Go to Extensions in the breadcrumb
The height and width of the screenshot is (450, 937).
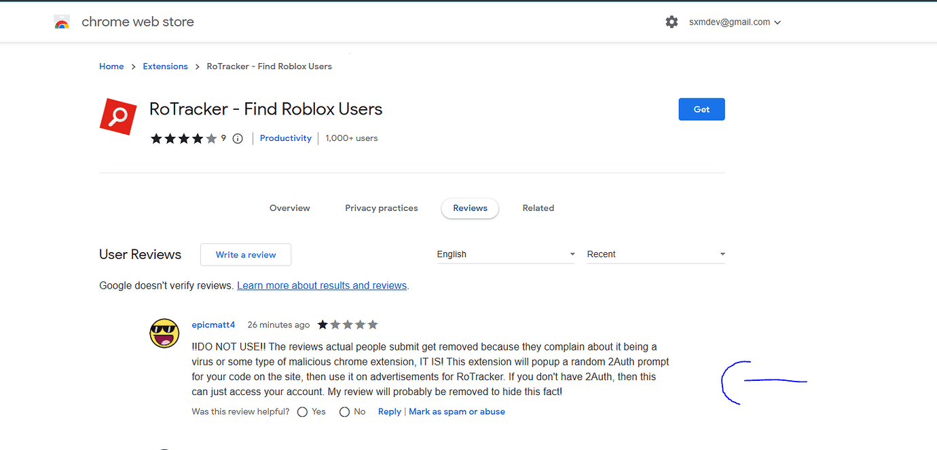coord(165,66)
